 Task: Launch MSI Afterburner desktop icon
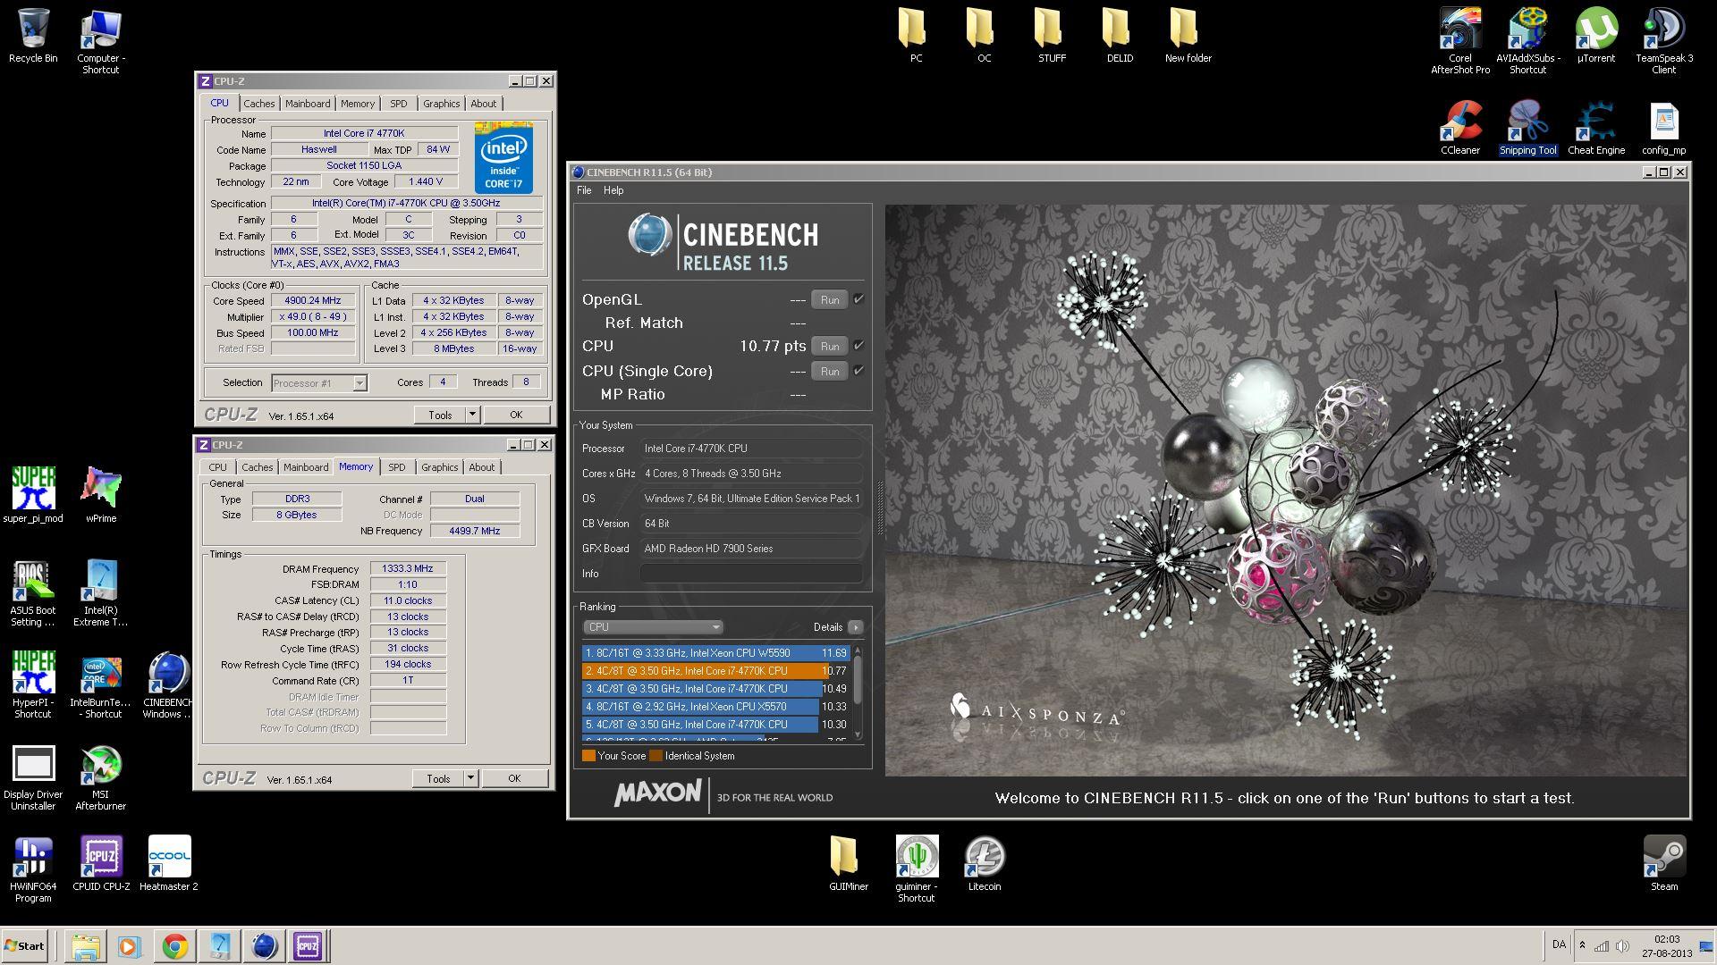tap(101, 777)
